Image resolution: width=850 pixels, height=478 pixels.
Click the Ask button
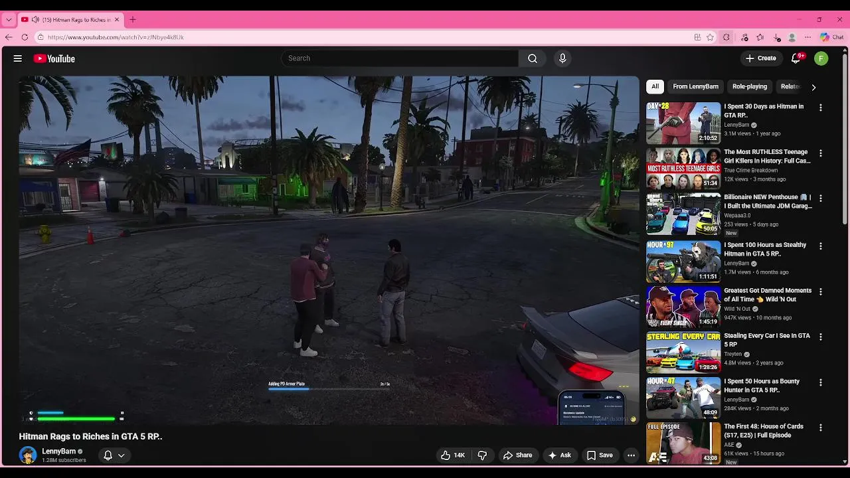coord(559,455)
